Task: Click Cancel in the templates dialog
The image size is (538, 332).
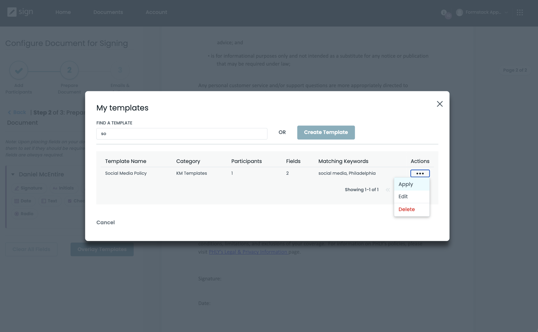Action: coord(106,223)
